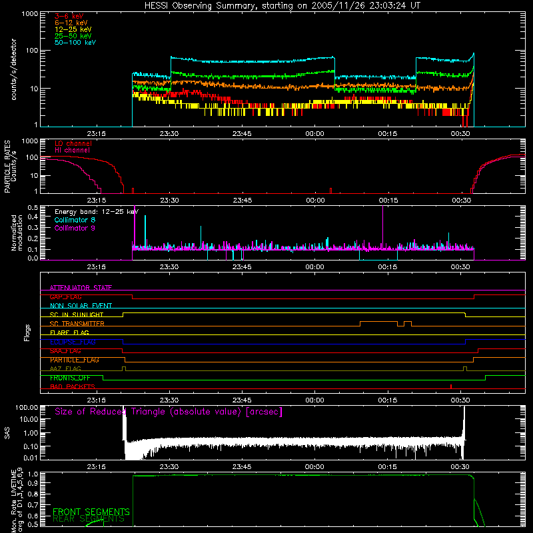
Task: Click the PARTICLE_FLAG label
Action: pyautogui.click(x=75, y=360)
